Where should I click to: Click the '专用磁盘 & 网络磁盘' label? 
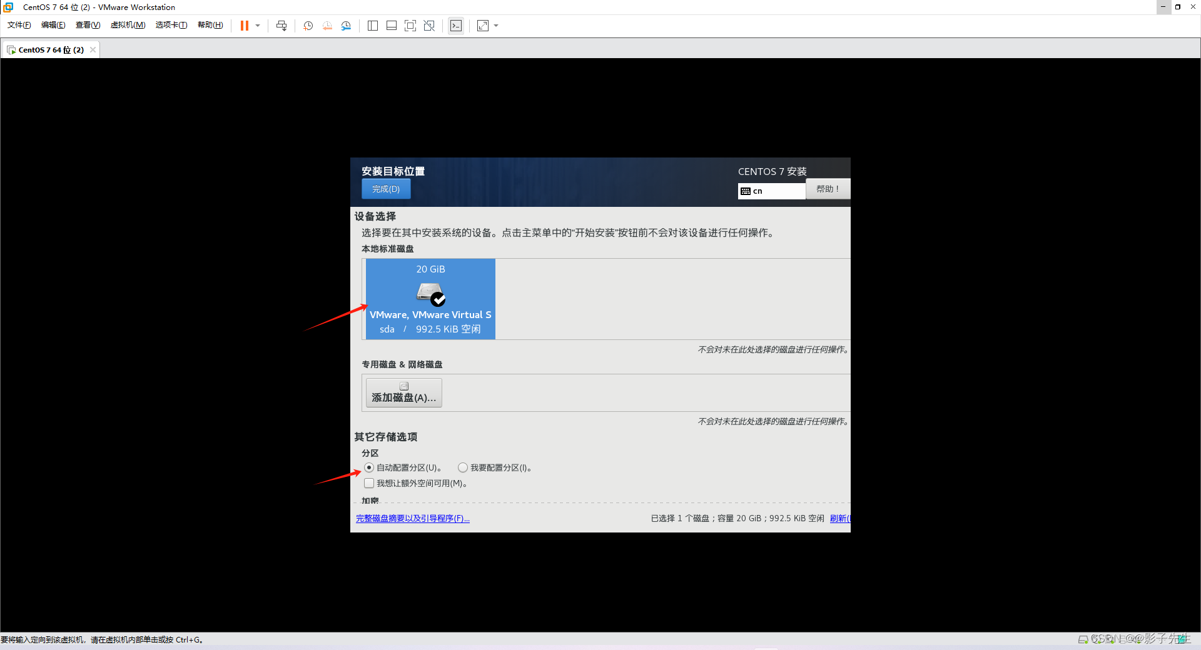[x=402, y=364]
